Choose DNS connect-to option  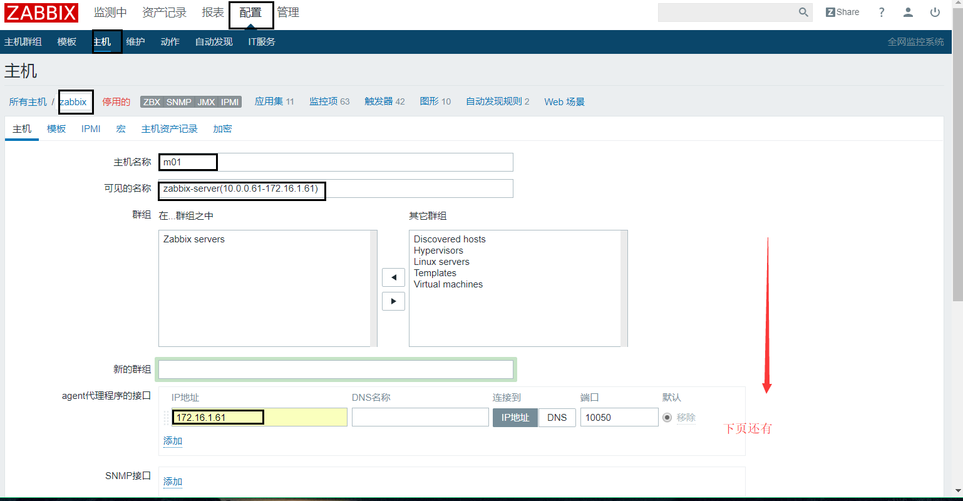coord(557,418)
